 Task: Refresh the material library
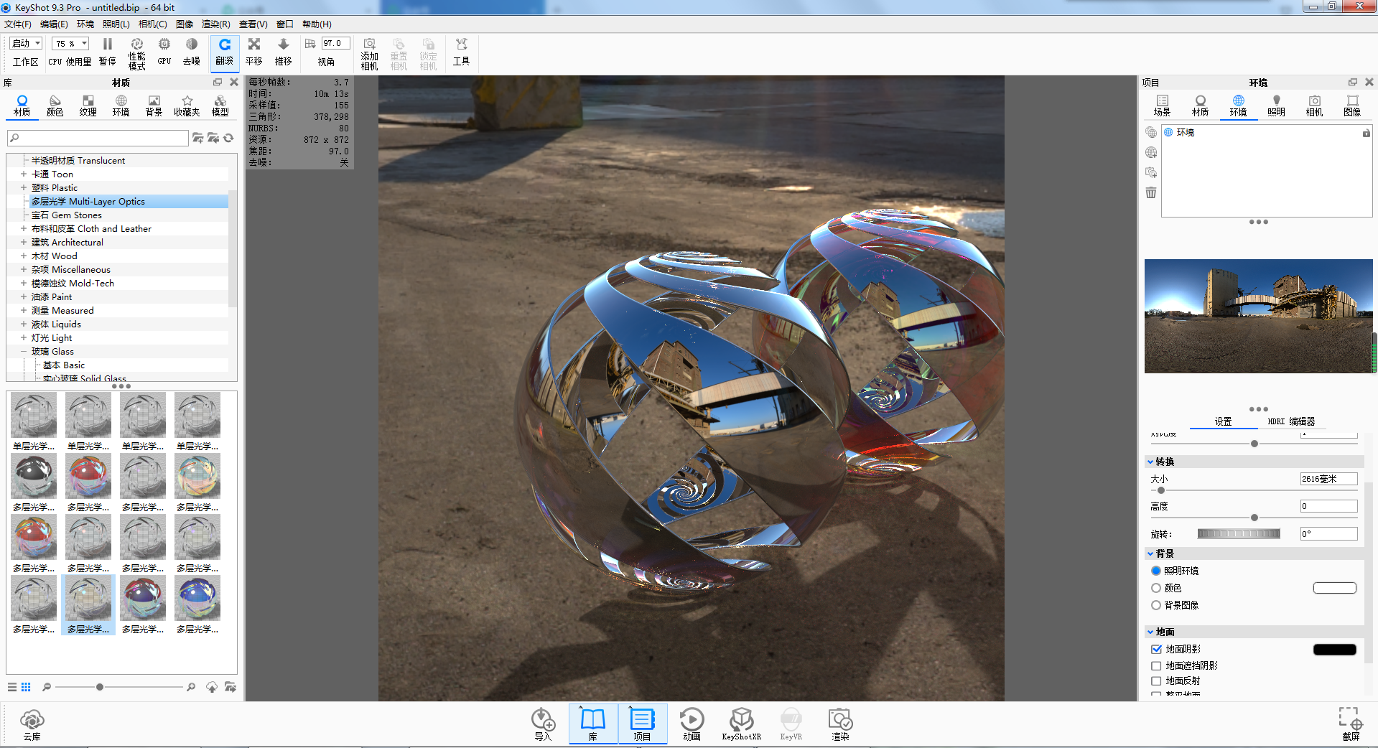tap(229, 138)
